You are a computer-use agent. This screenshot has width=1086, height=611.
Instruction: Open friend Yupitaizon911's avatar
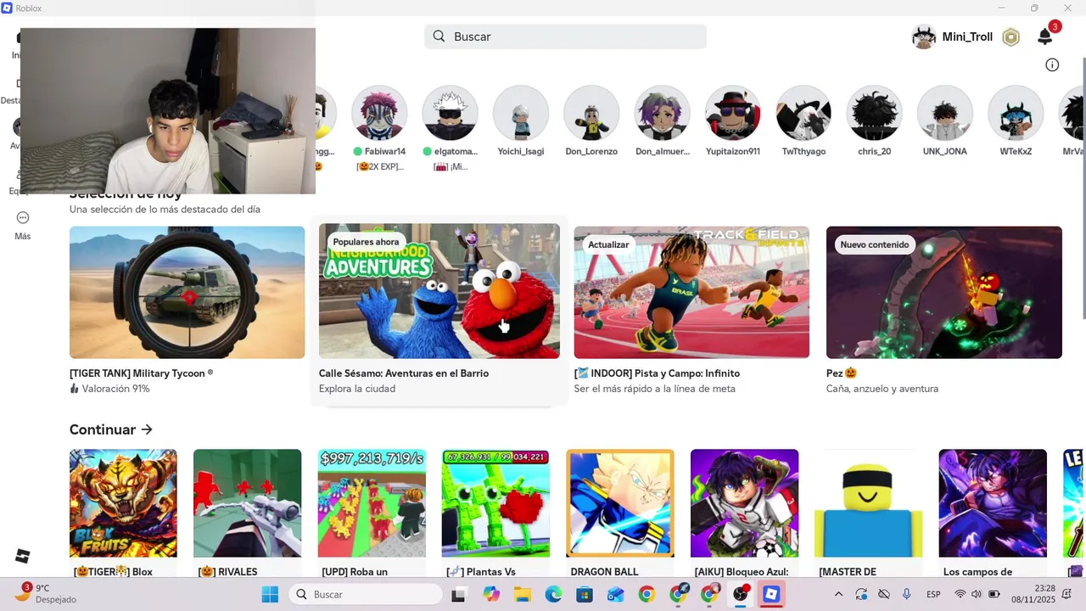tap(733, 113)
